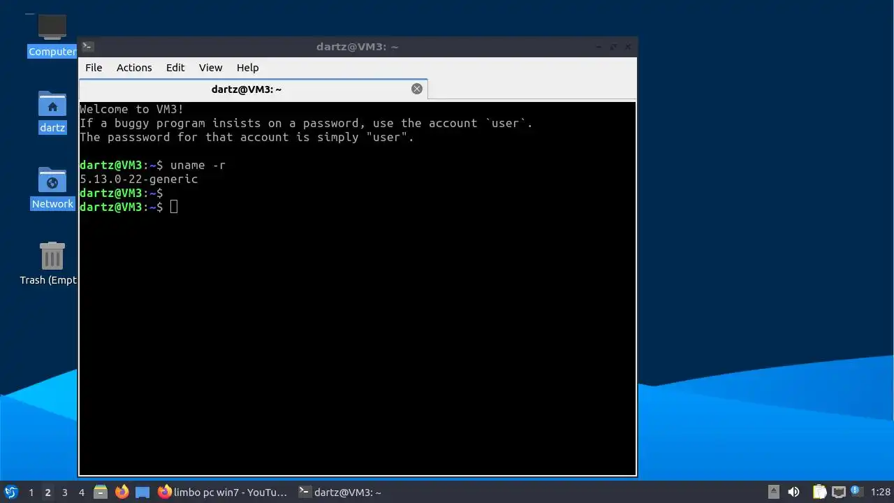Open the removable media eject tray icon
The height and width of the screenshot is (503, 894).
[773, 492]
